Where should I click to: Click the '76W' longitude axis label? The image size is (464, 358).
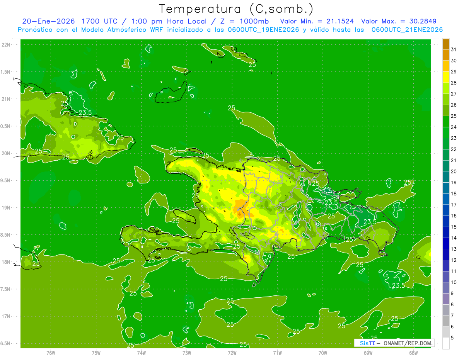[x=51, y=353]
